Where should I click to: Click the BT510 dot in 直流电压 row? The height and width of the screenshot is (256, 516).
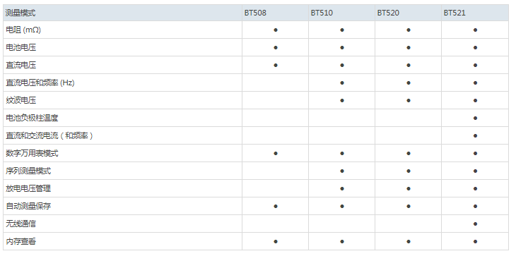coord(342,66)
